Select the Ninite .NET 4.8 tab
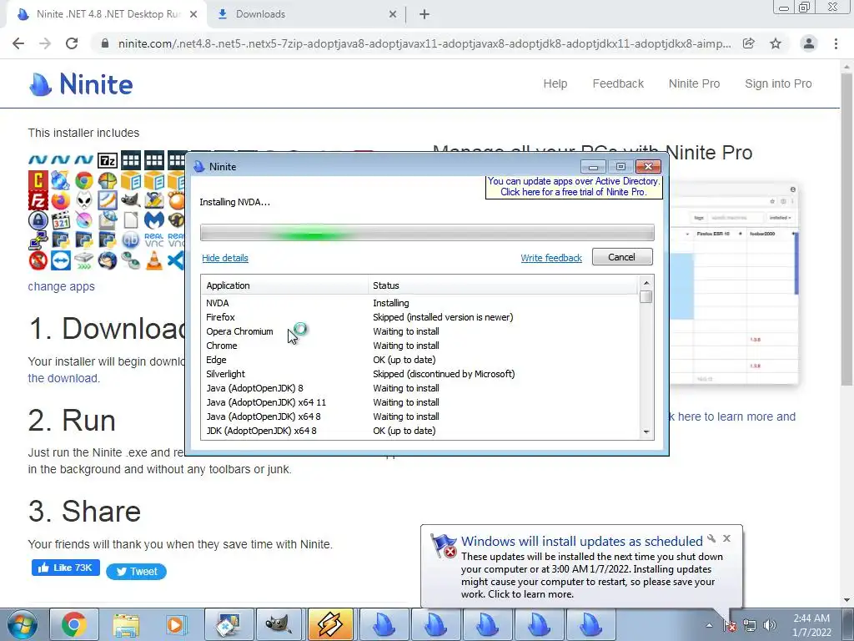Screen dimensions: 854x641 point(107,15)
